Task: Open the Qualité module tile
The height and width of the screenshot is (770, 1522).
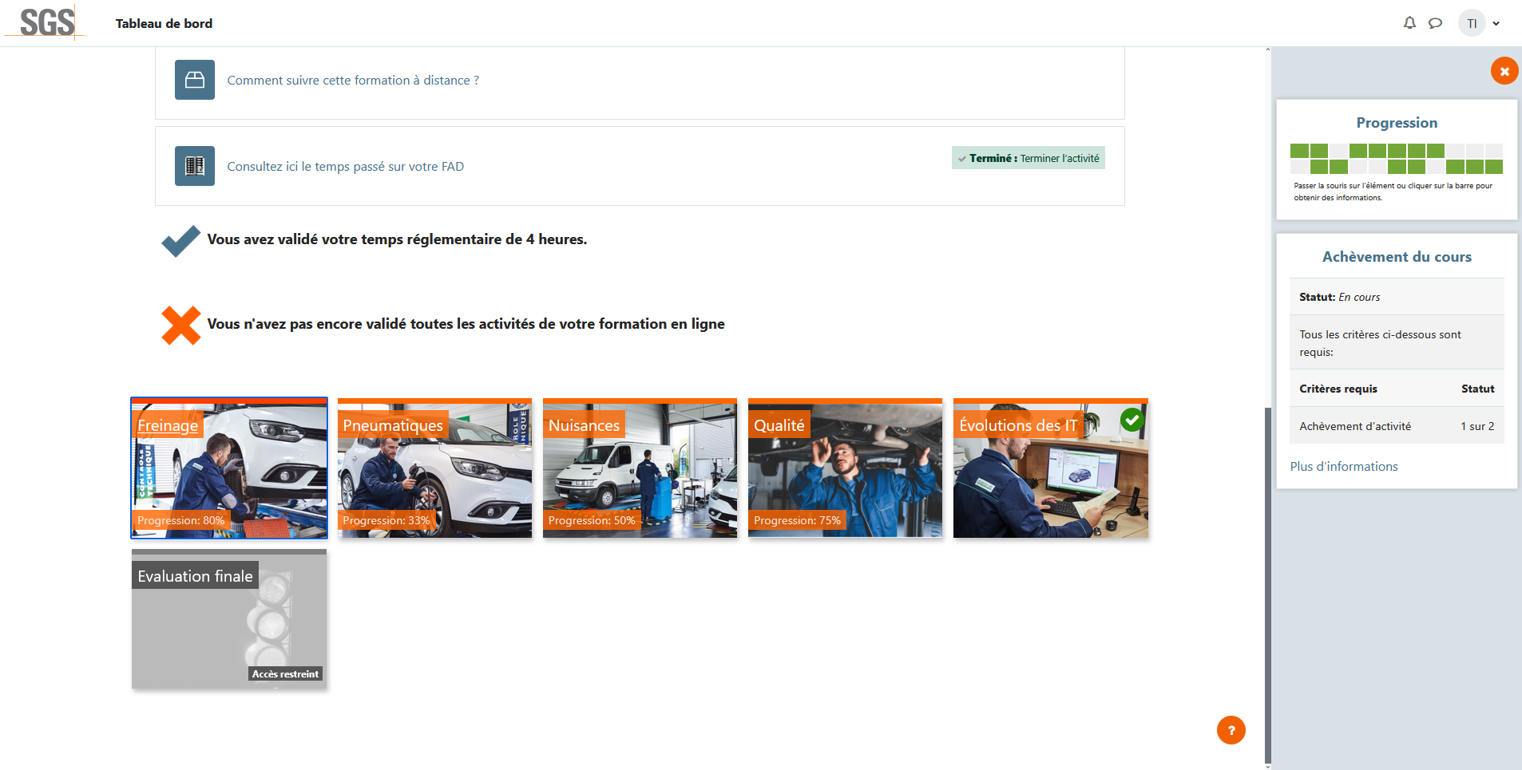Action: click(845, 468)
